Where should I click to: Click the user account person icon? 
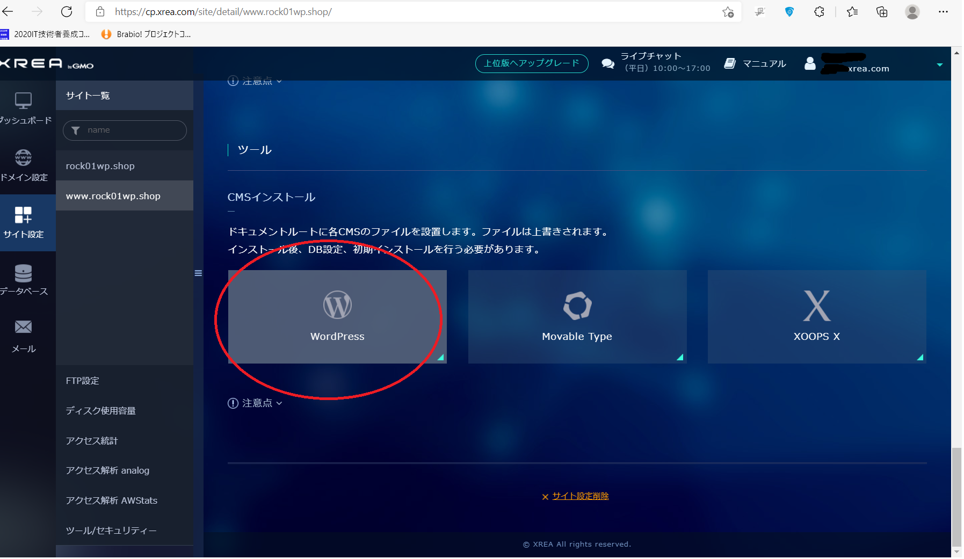(810, 63)
